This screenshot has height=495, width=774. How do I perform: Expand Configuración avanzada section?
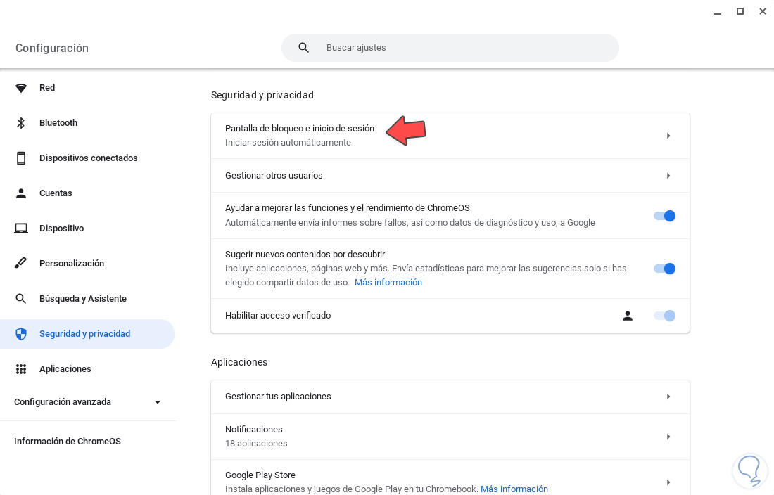(158, 402)
